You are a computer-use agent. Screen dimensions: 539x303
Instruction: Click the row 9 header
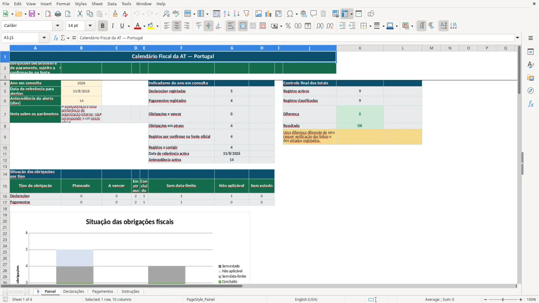(x=5, y=137)
